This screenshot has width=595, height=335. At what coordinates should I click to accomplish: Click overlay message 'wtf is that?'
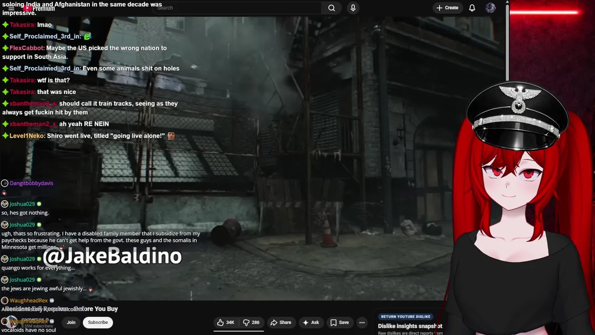pos(53,80)
